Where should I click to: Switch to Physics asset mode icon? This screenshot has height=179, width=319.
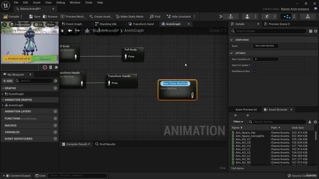(308, 16)
